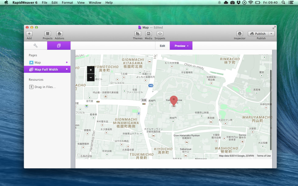The height and width of the screenshot is (186, 298).
Task: Open the View menu
Action: click(x=81, y=2)
